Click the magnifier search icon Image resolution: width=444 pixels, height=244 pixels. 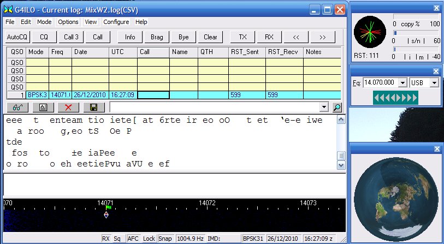(x=338, y=108)
